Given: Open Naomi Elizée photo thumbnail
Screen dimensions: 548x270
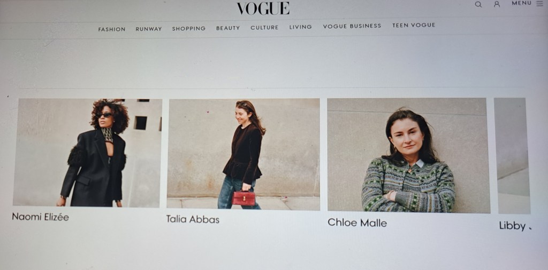Looking at the screenshot, I should [x=88, y=153].
